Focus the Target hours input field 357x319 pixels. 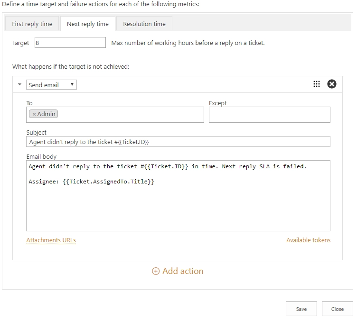coord(70,43)
